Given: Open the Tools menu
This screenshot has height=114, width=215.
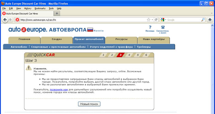Looking at the screenshot, I should tap(51, 8).
